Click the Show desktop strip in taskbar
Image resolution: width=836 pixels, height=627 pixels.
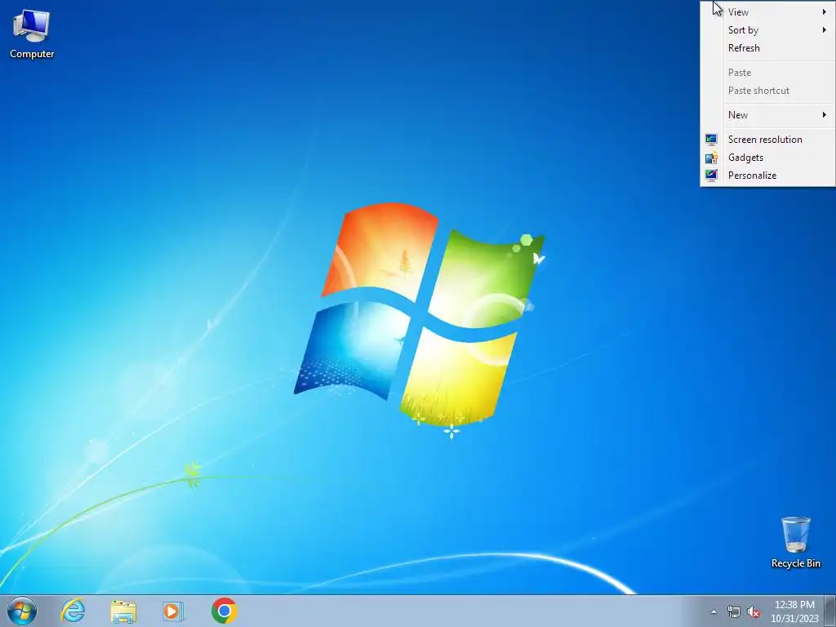pyautogui.click(x=830, y=611)
